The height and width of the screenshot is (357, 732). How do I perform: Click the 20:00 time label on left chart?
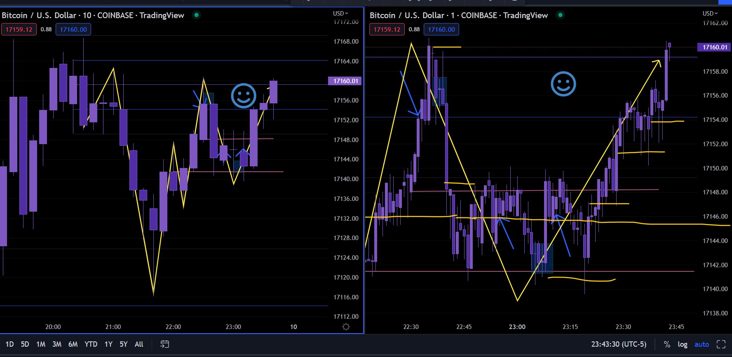[x=53, y=327]
